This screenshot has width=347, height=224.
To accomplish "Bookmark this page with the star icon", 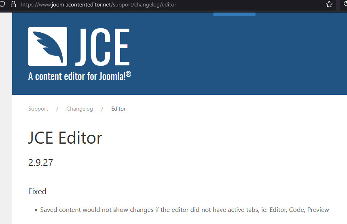I will 329,4.
